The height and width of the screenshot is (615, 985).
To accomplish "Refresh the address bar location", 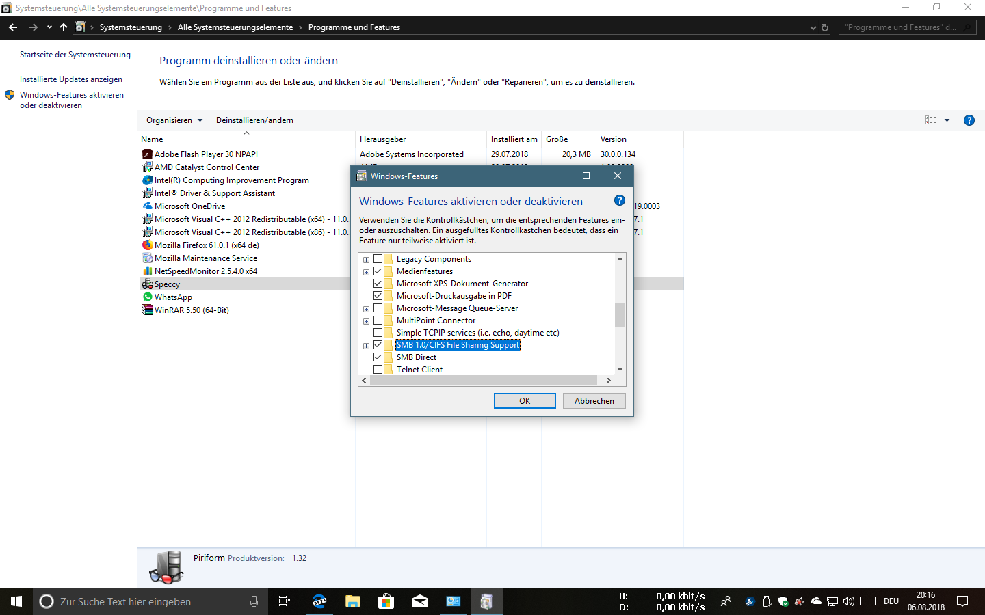I will pyautogui.click(x=825, y=27).
